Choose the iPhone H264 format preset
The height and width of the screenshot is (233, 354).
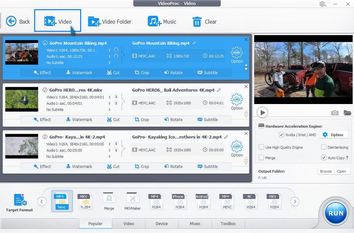[x=180, y=201]
